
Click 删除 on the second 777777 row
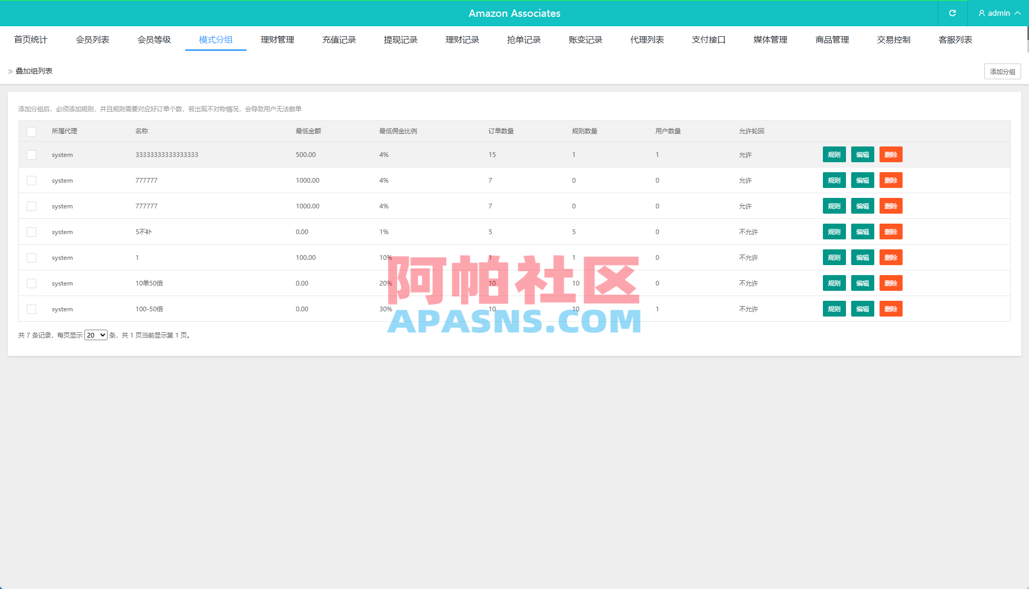[x=891, y=206]
